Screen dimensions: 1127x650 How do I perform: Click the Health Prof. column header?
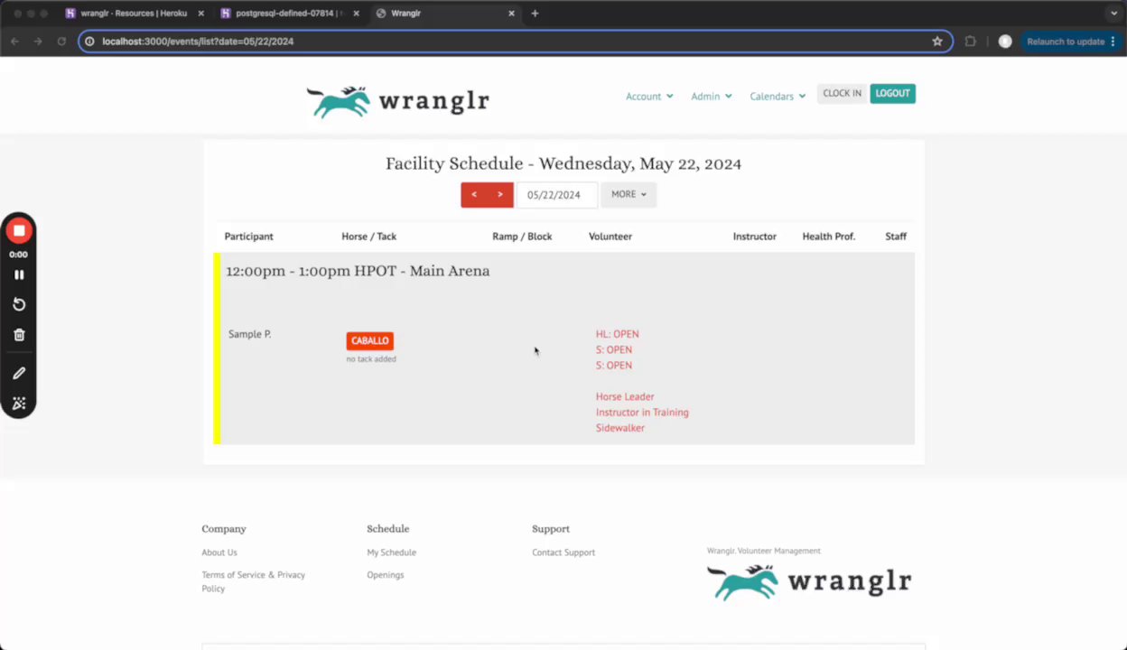(x=828, y=237)
